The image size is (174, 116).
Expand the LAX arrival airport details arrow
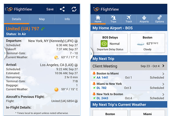tap(76, 65)
